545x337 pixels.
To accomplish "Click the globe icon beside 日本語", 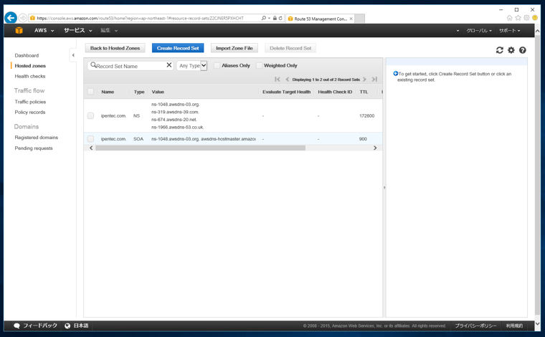I will pos(67,326).
